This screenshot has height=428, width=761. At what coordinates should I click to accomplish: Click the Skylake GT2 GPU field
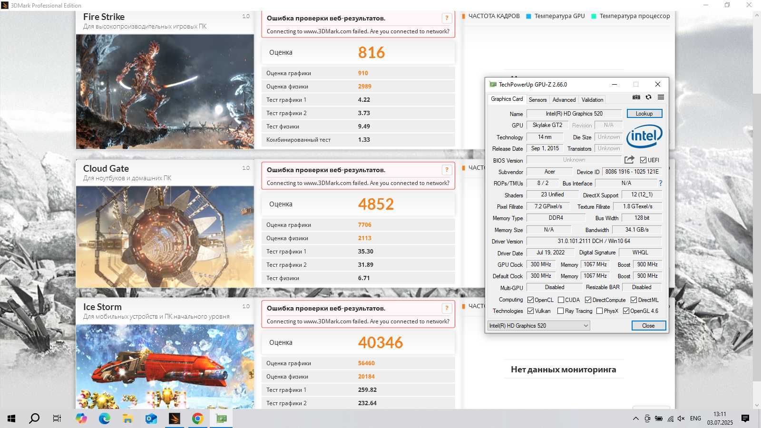(547, 125)
